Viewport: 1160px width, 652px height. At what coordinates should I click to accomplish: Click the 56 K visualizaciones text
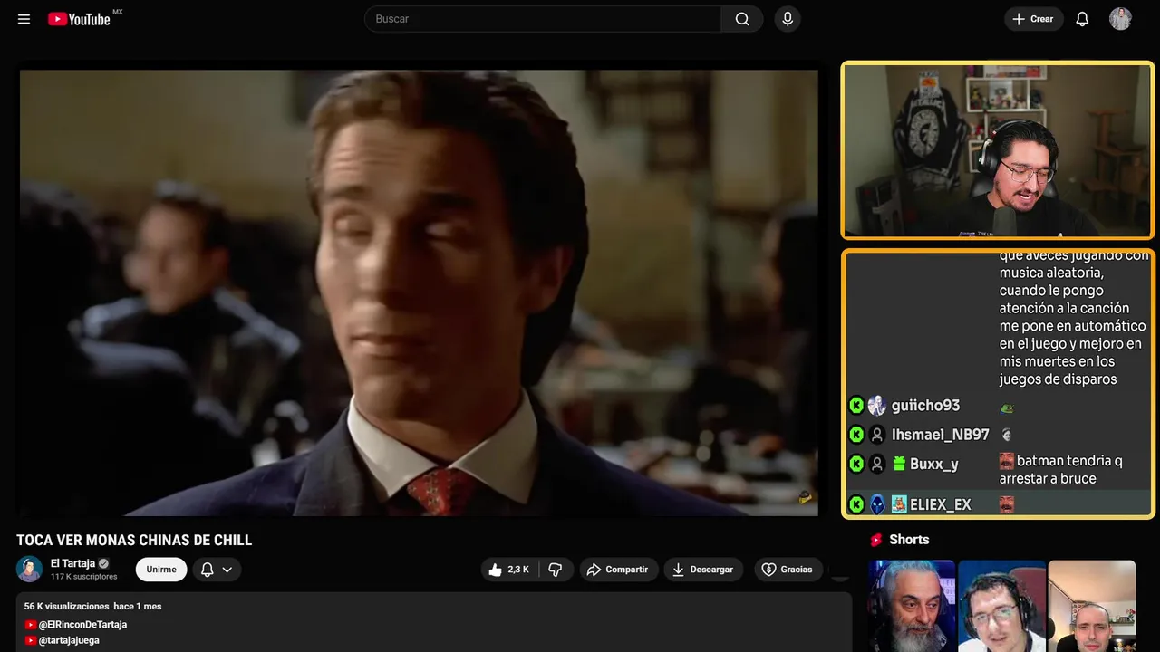tap(67, 606)
